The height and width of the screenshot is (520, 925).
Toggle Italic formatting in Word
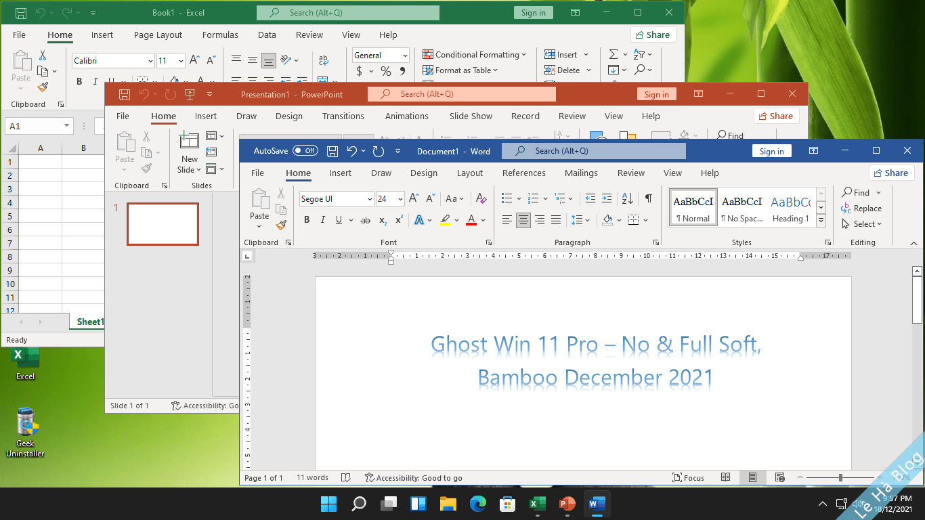point(323,220)
